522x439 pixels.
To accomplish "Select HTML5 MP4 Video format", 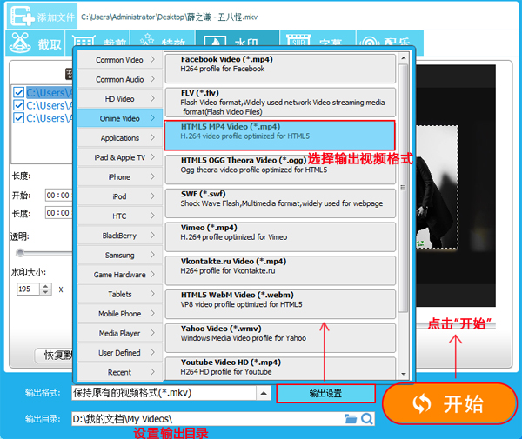I will pyautogui.click(x=279, y=135).
